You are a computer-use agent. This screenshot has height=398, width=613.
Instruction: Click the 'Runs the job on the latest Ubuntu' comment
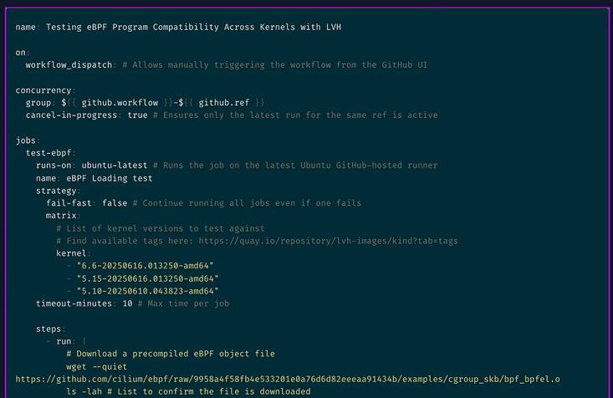(295, 166)
